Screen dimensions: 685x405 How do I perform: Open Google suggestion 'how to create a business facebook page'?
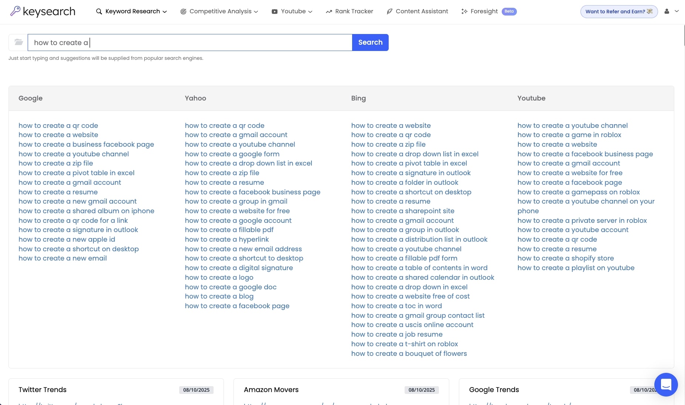coord(86,144)
